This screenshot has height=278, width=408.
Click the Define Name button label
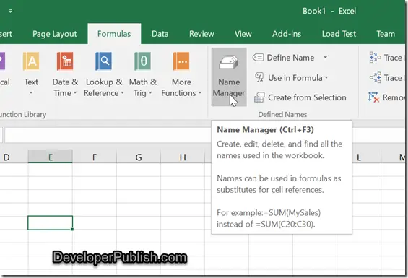click(290, 58)
